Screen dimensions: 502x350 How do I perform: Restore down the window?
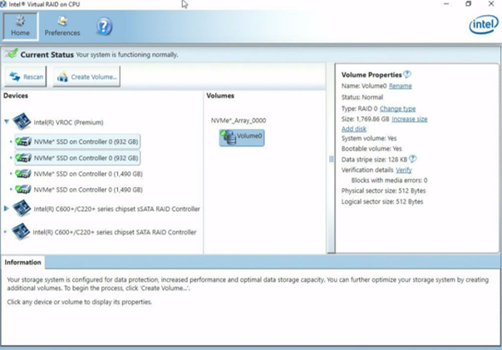coord(469,4)
